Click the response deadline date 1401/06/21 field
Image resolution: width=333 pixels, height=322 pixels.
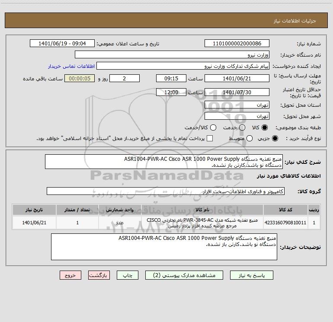(237, 78)
